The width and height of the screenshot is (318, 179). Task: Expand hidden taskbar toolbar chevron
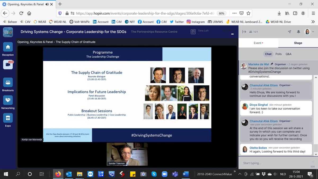[235, 171]
